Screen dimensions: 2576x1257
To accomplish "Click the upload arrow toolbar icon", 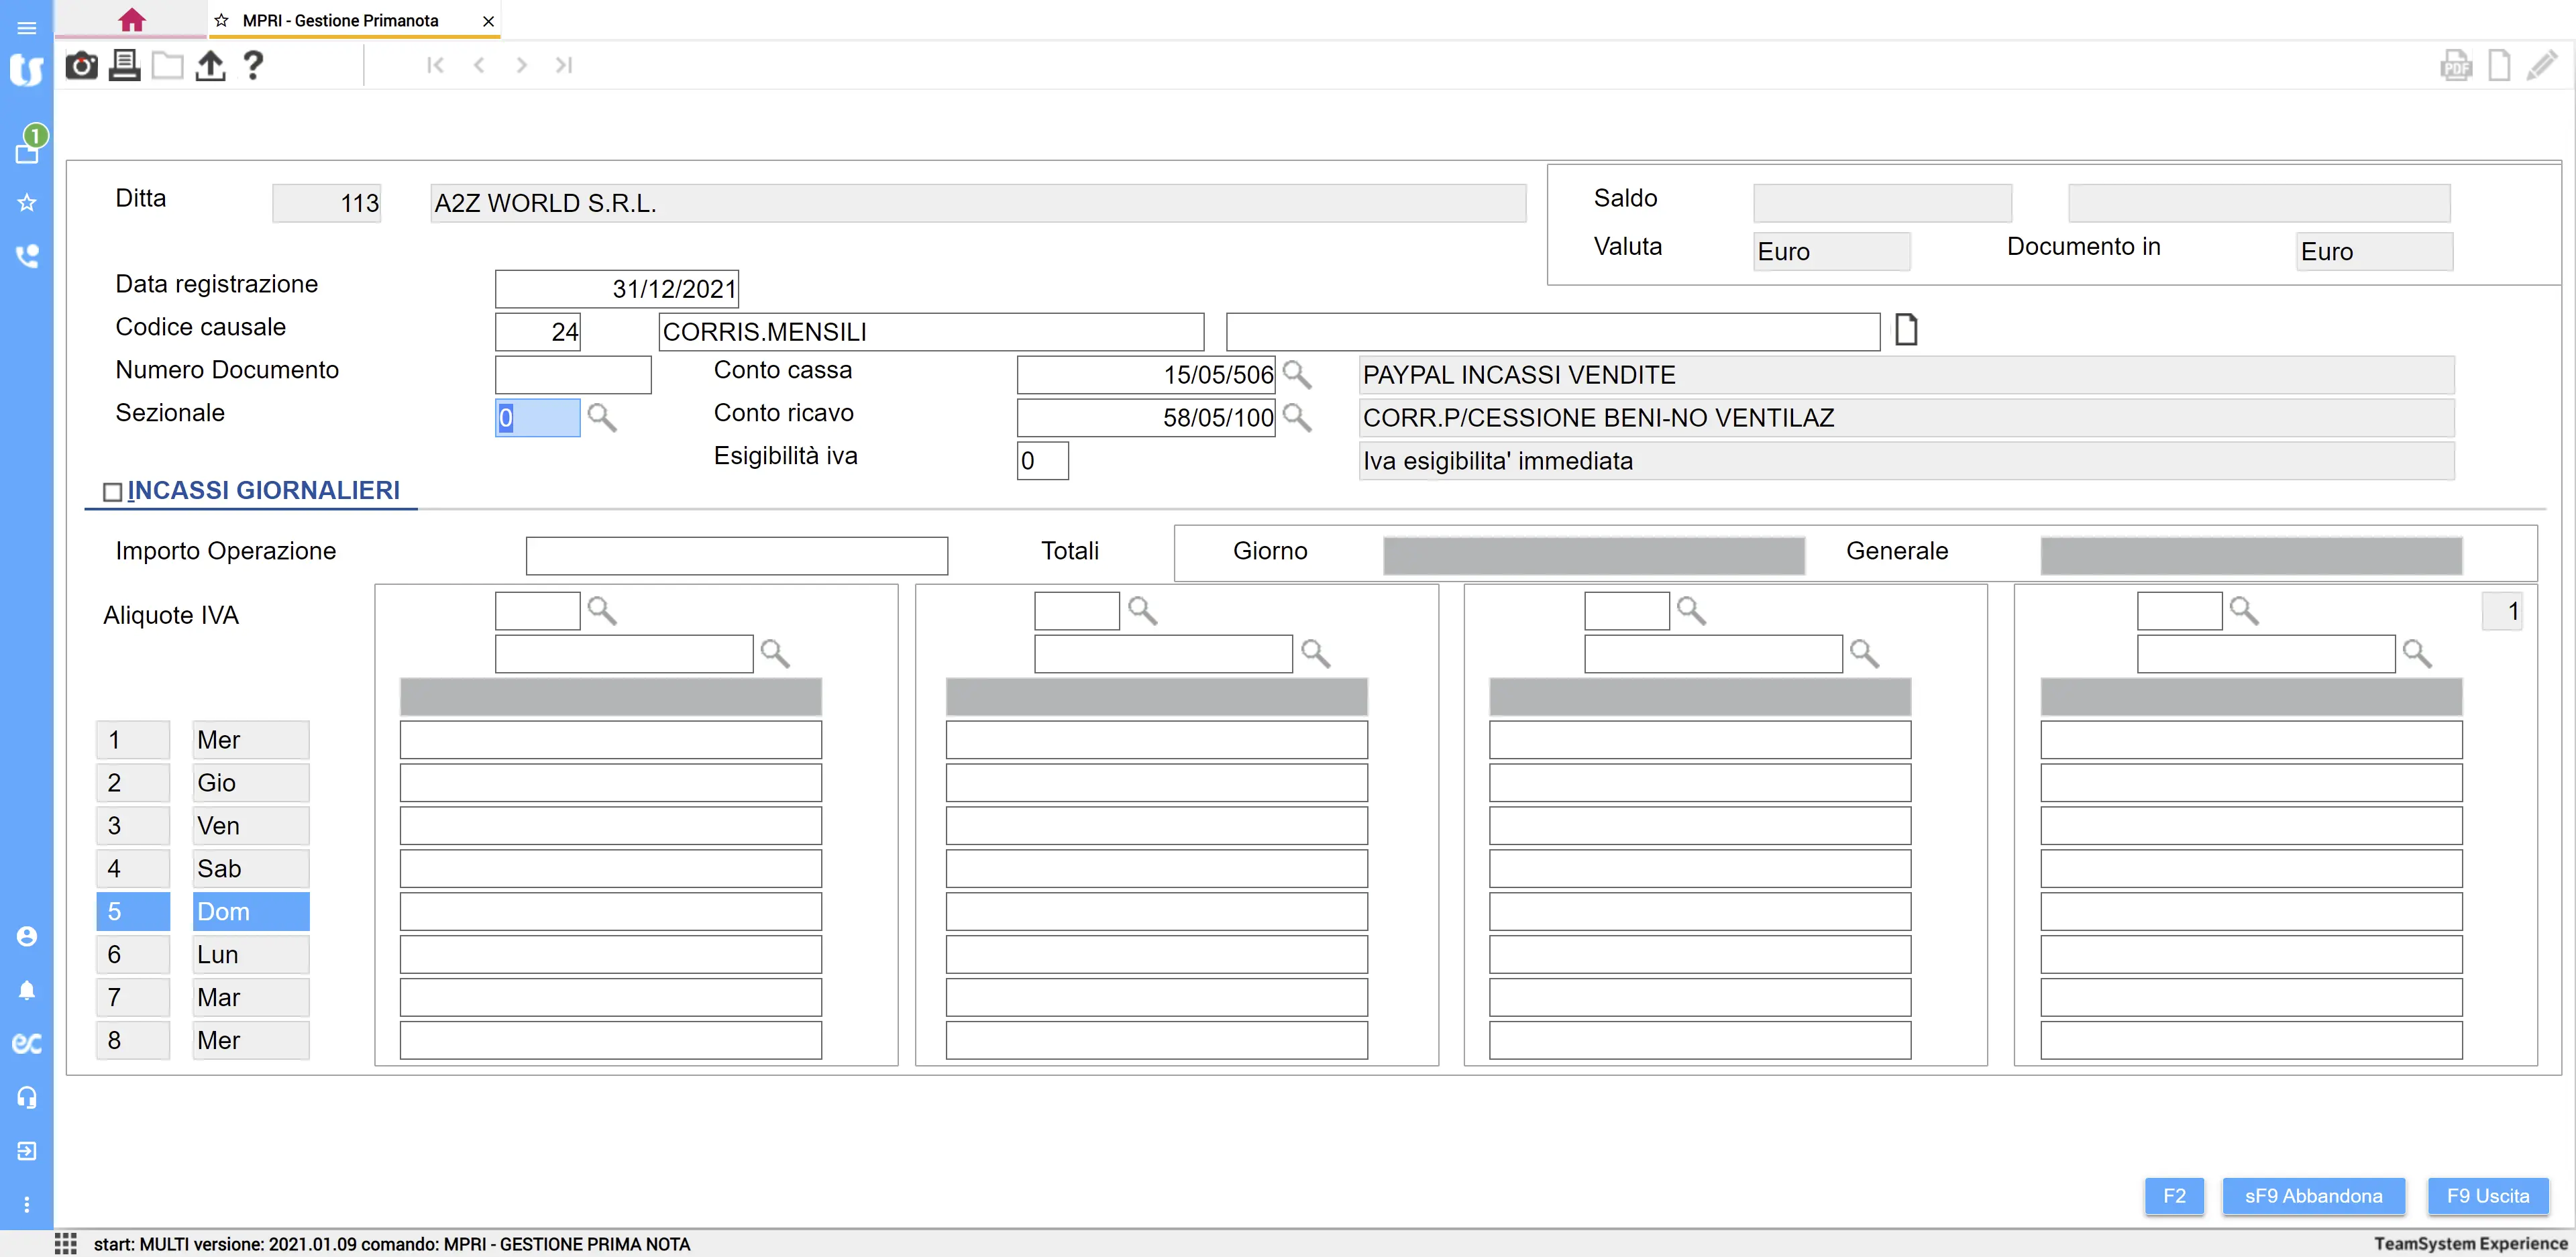I will coord(210,66).
